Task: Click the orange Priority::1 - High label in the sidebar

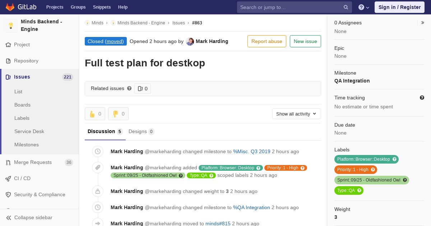Action: pos(356,170)
